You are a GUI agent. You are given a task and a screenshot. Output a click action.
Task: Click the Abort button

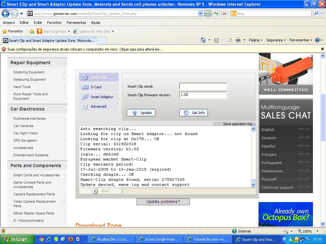pyautogui.click(x=101, y=191)
